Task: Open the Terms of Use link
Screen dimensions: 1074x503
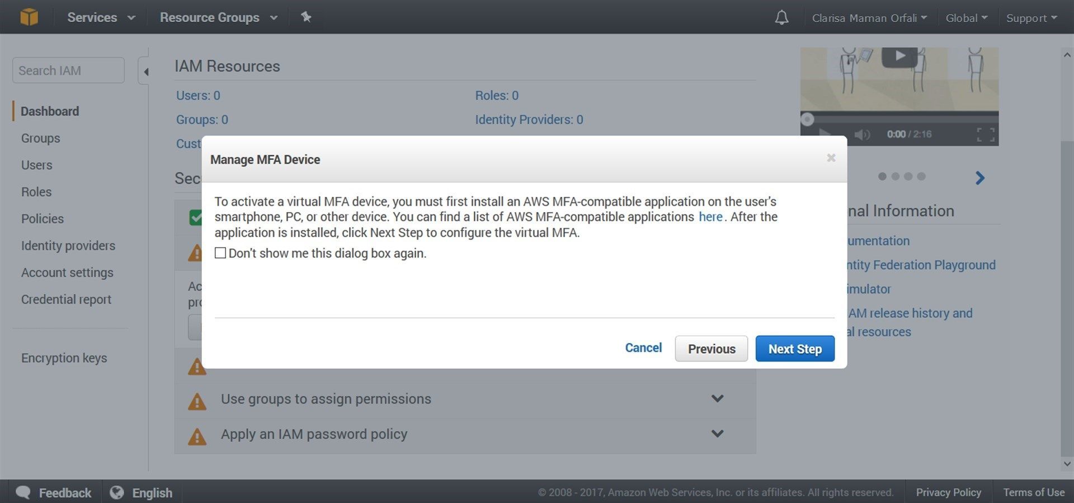Action: tap(1033, 492)
